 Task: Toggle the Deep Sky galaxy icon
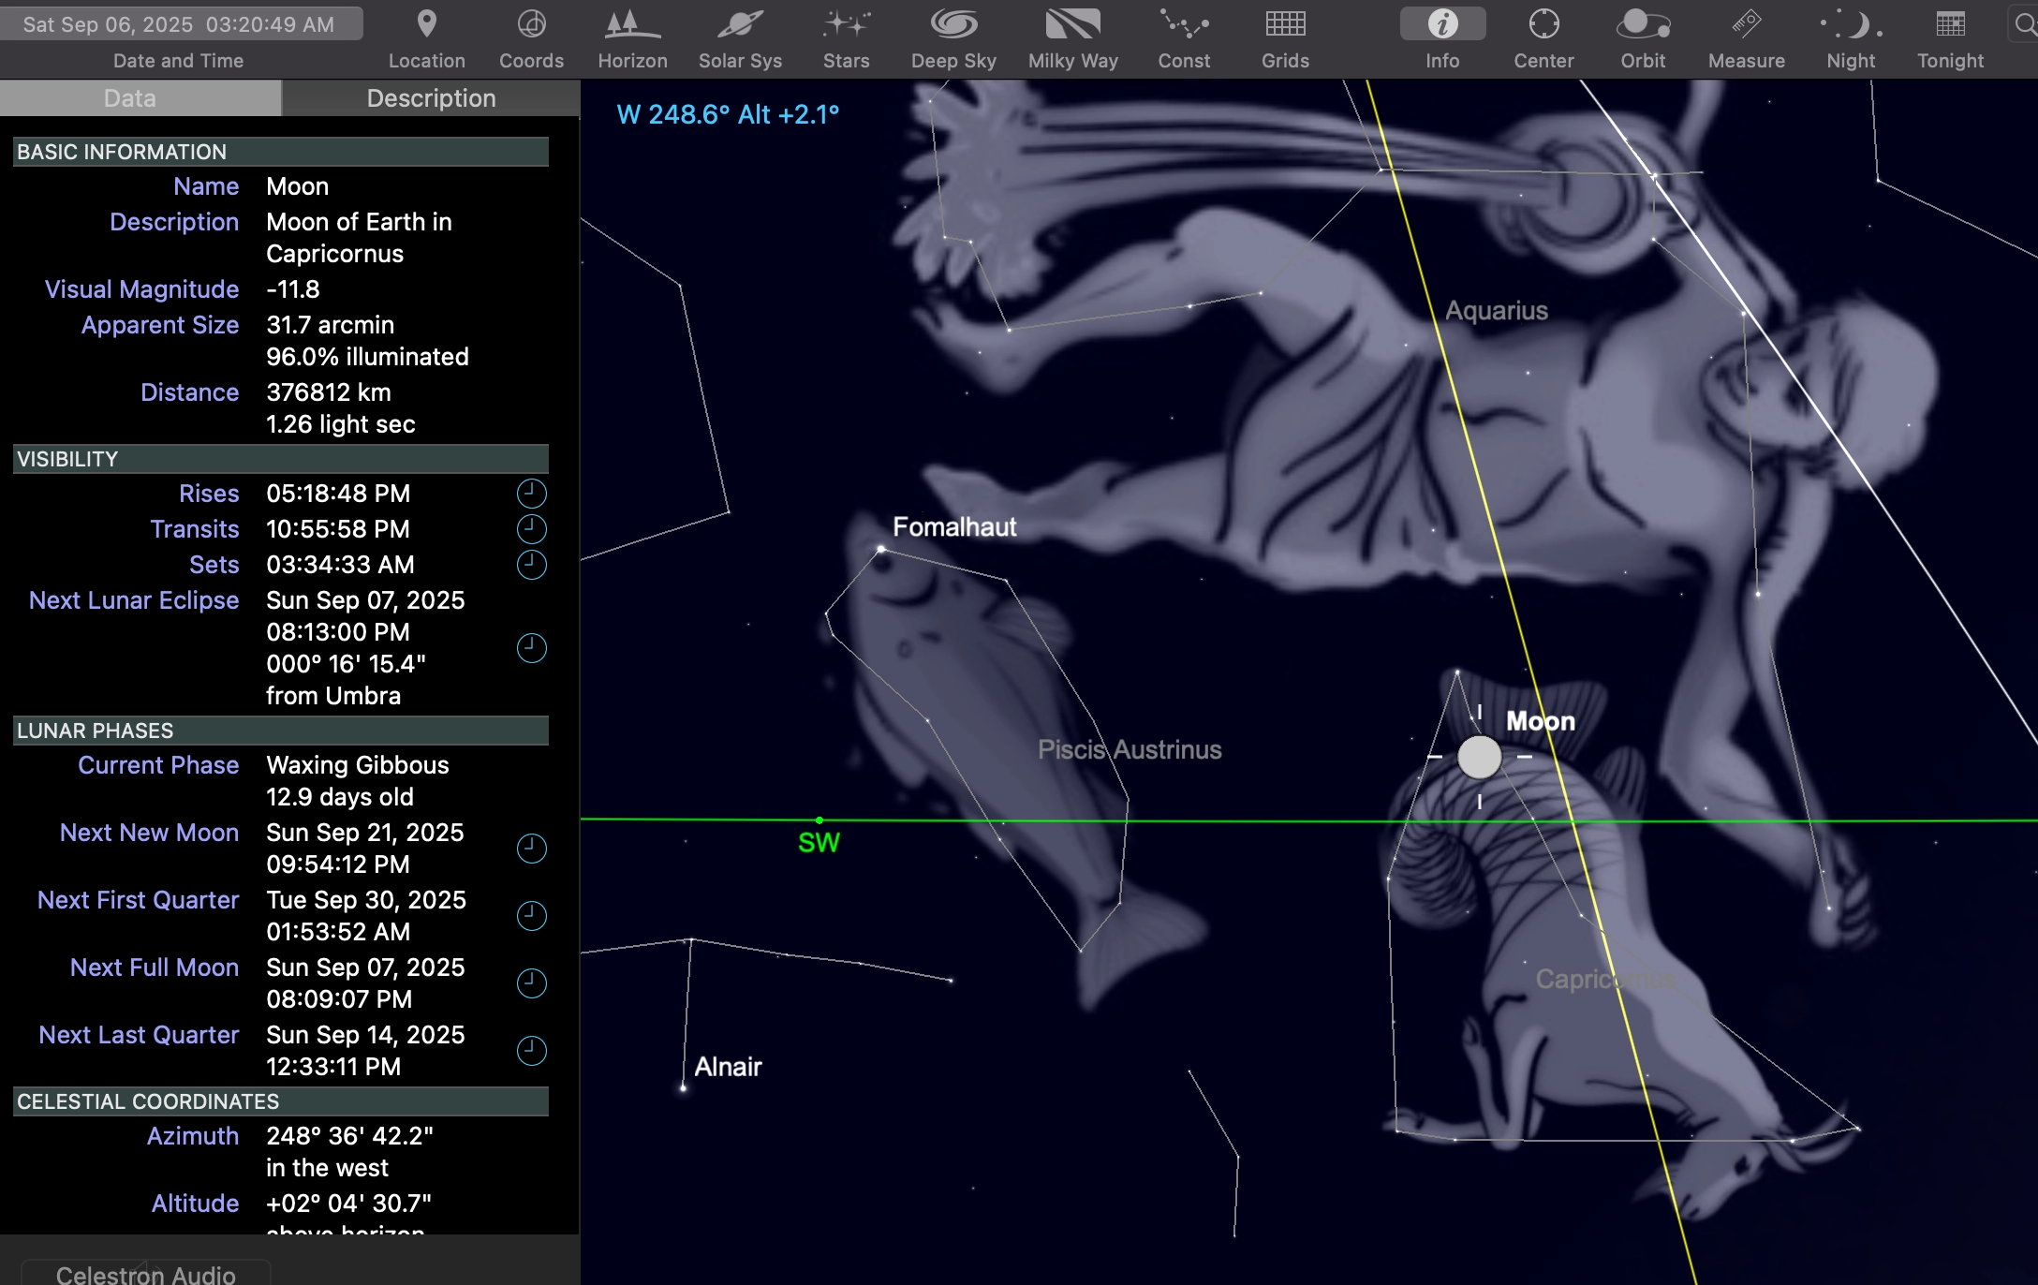tap(953, 24)
